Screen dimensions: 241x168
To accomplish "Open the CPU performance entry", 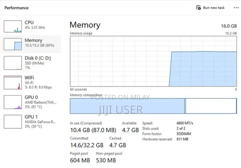I will pos(29,22).
